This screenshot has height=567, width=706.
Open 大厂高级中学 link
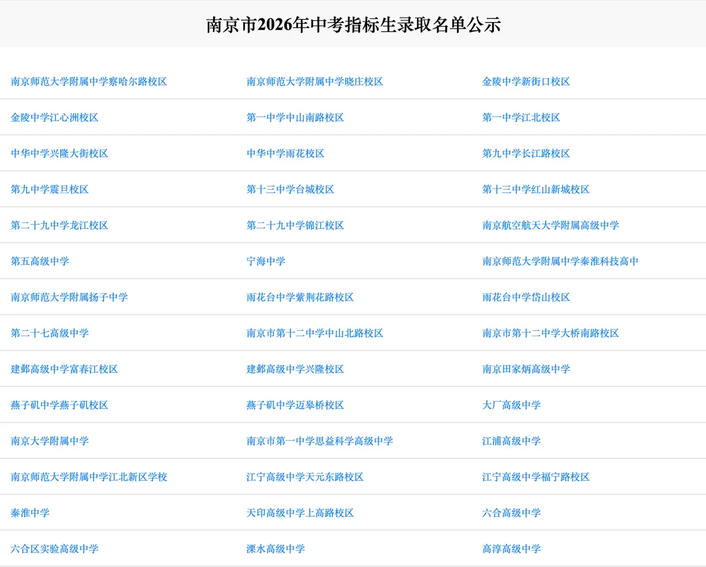[511, 405]
